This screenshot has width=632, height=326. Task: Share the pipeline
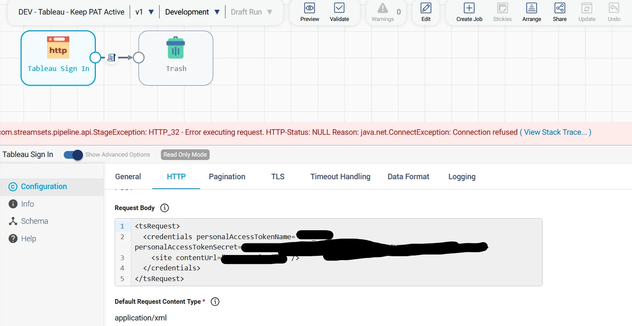560,12
